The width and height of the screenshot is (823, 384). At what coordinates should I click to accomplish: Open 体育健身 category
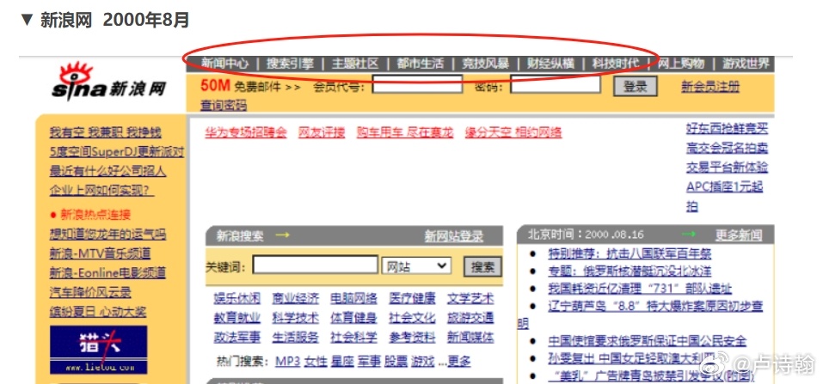tap(353, 318)
